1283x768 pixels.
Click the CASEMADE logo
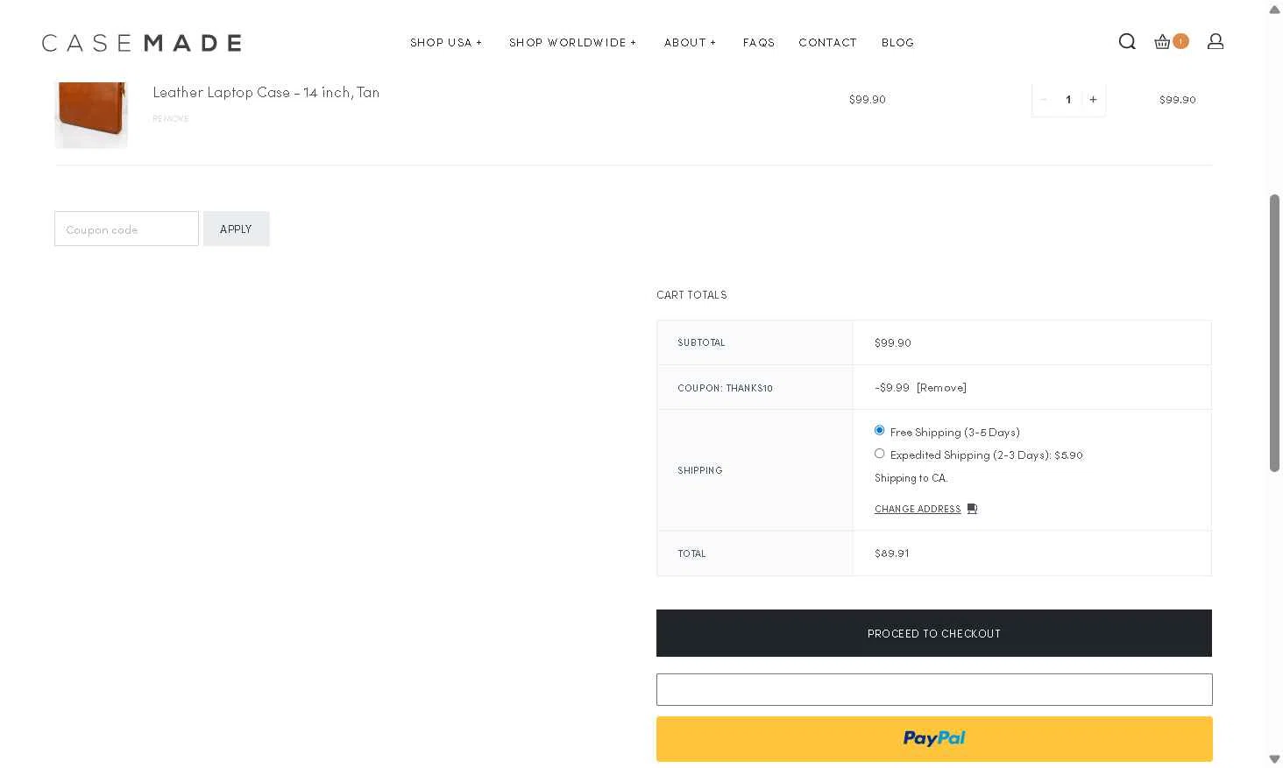[141, 43]
